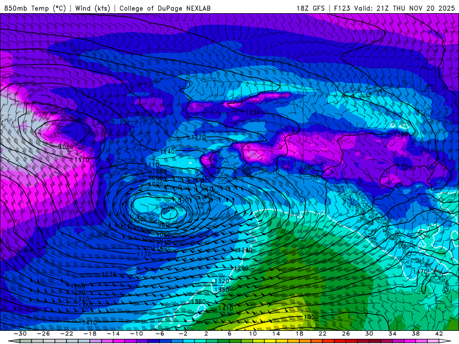The height and width of the screenshot is (344, 459).
Task: Click the "18Z GFS" model run label
Action: point(310,8)
